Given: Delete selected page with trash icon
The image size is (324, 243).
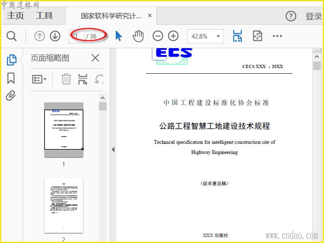Looking at the screenshot, I should point(66,79).
